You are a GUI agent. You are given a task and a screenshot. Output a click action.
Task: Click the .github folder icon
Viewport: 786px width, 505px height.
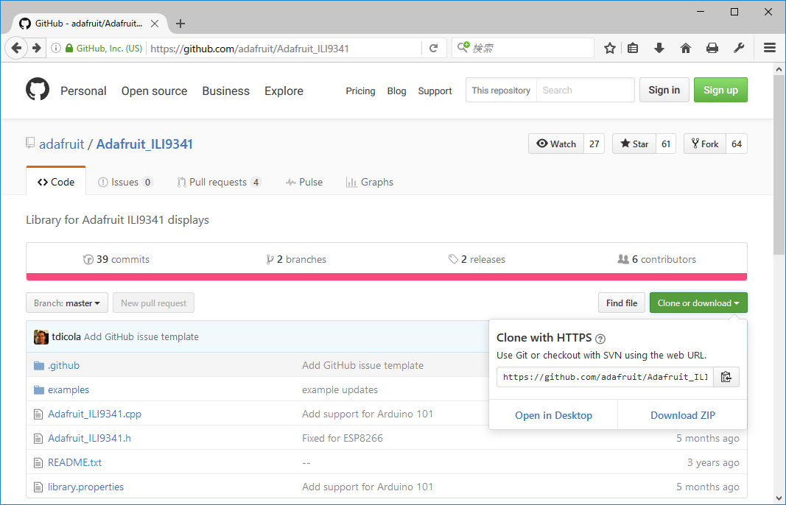coord(38,365)
